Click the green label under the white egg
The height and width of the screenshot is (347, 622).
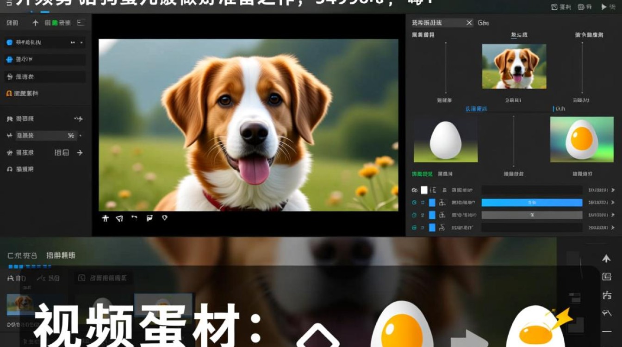pyautogui.click(x=422, y=174)
